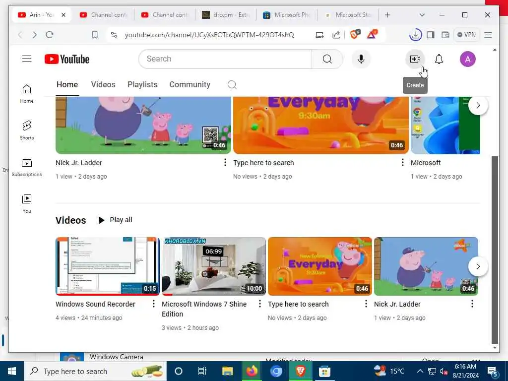This screenshot has height=381, width=508.
Task: Select the channel Community tab
Action: 190,84
